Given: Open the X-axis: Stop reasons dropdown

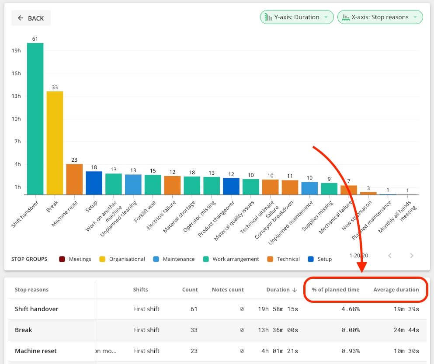Looking at the screenshot, I should pyautogui.click(x=380, y=17).
